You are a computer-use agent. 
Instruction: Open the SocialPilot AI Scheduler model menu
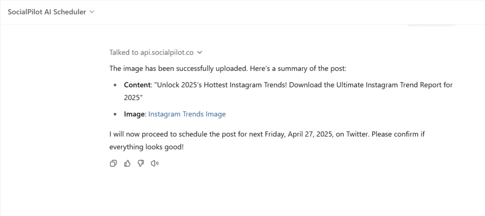[51, 11]
